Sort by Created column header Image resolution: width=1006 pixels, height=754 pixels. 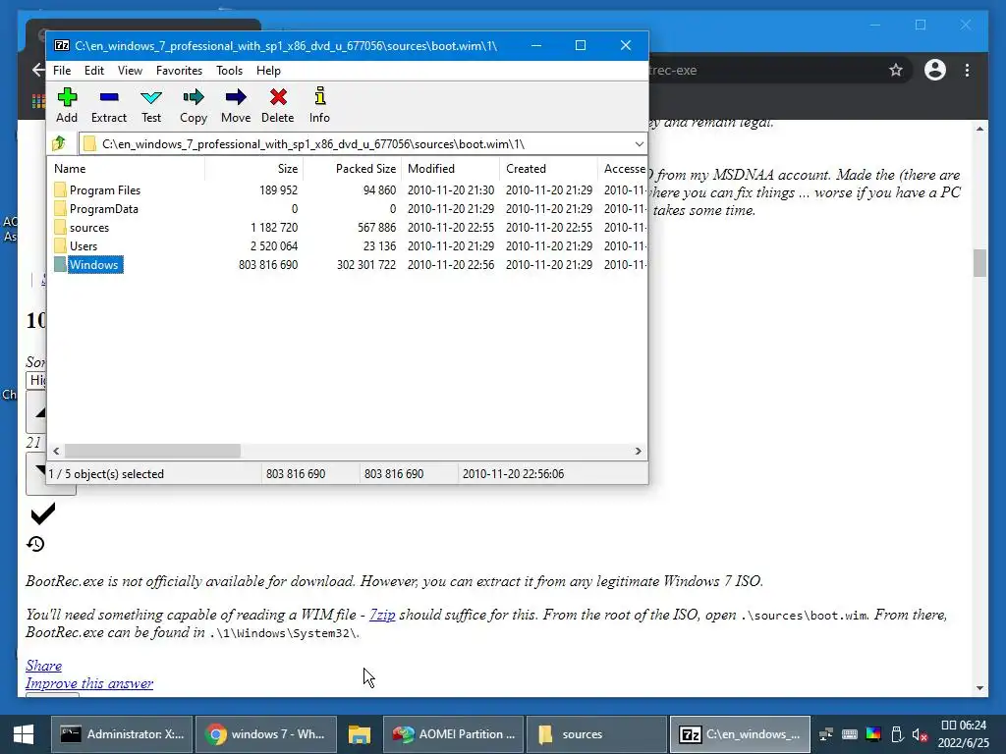pos(548,169)
